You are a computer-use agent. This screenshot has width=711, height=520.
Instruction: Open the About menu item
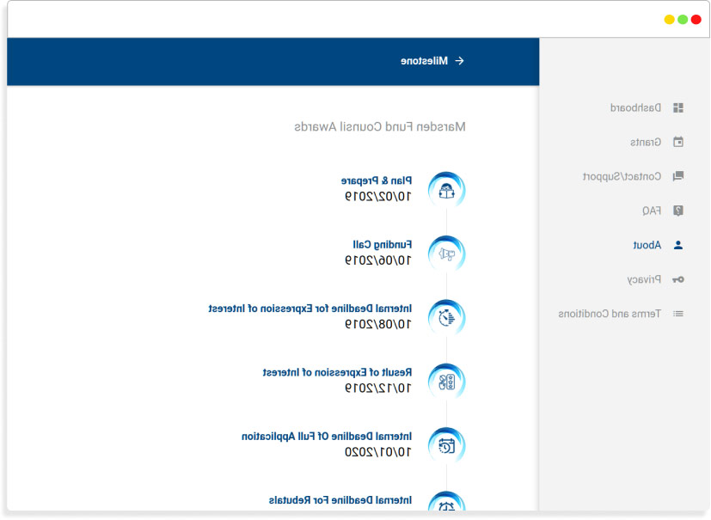pyautogui.click(x=647, y=245)
